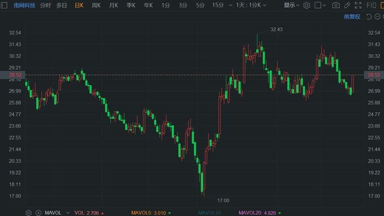The image size is (384, 216).
Task: Zoom out using the minus circle icon
Action: pos(377,16)
